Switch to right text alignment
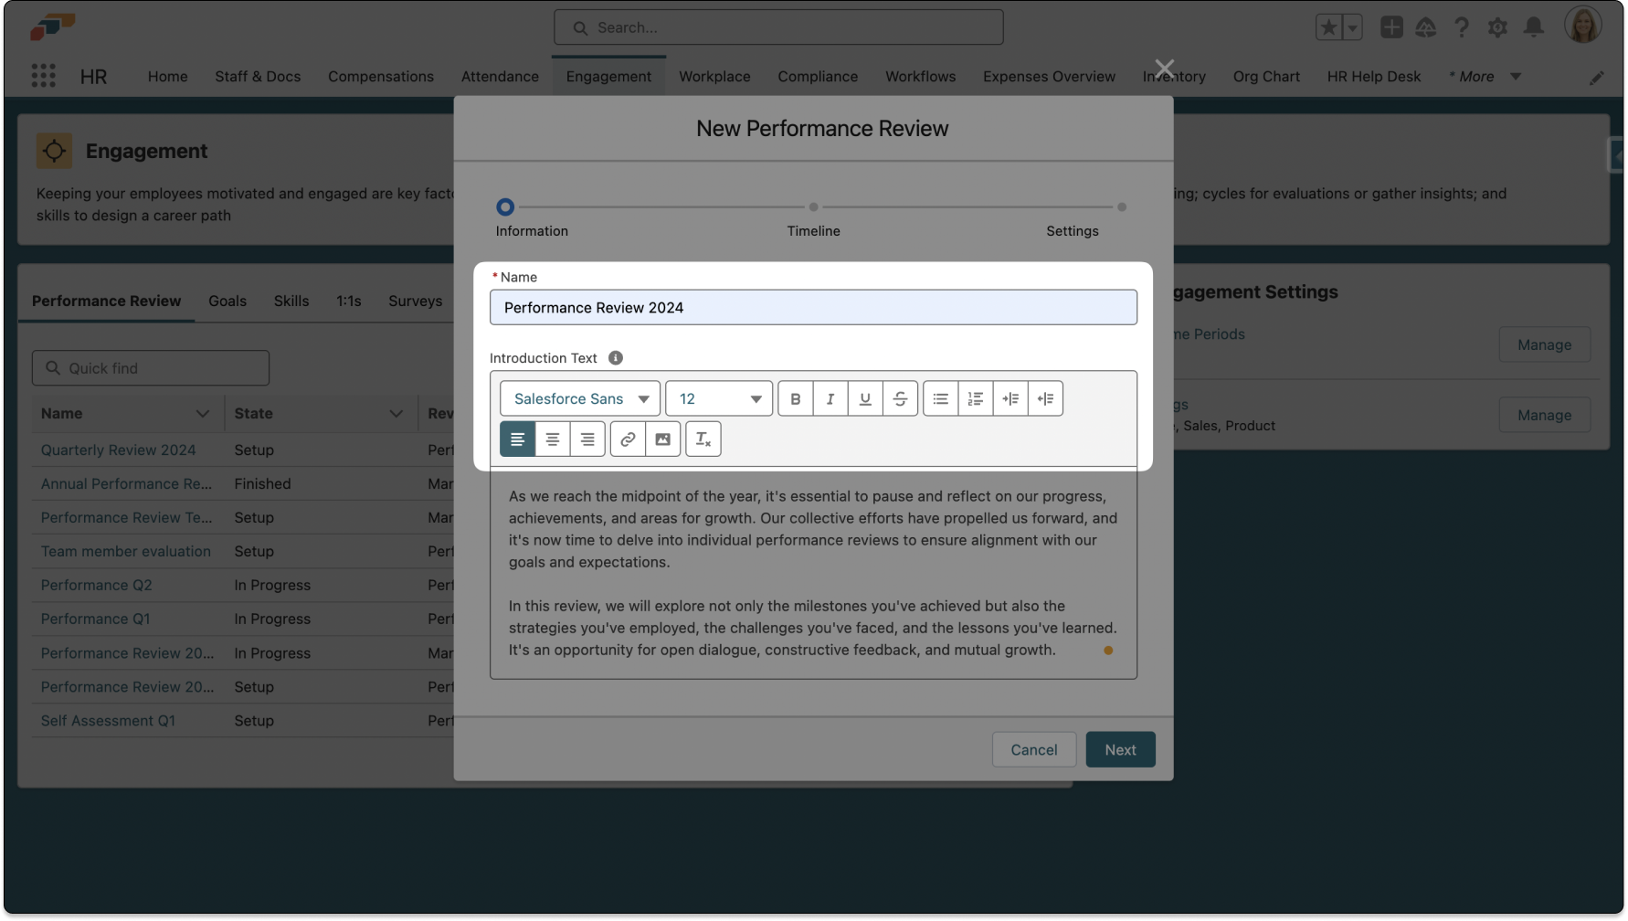1628x921 pixels. point(587,439)
